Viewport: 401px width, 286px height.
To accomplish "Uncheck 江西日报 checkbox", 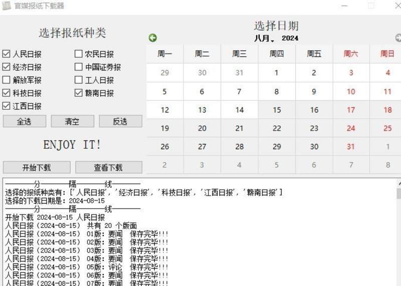I will (6, 106).
